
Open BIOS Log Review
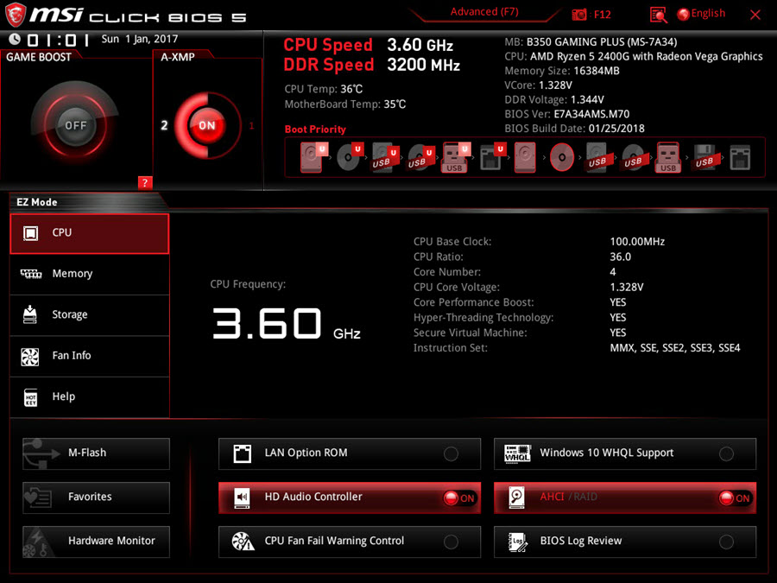click(626, 542)
